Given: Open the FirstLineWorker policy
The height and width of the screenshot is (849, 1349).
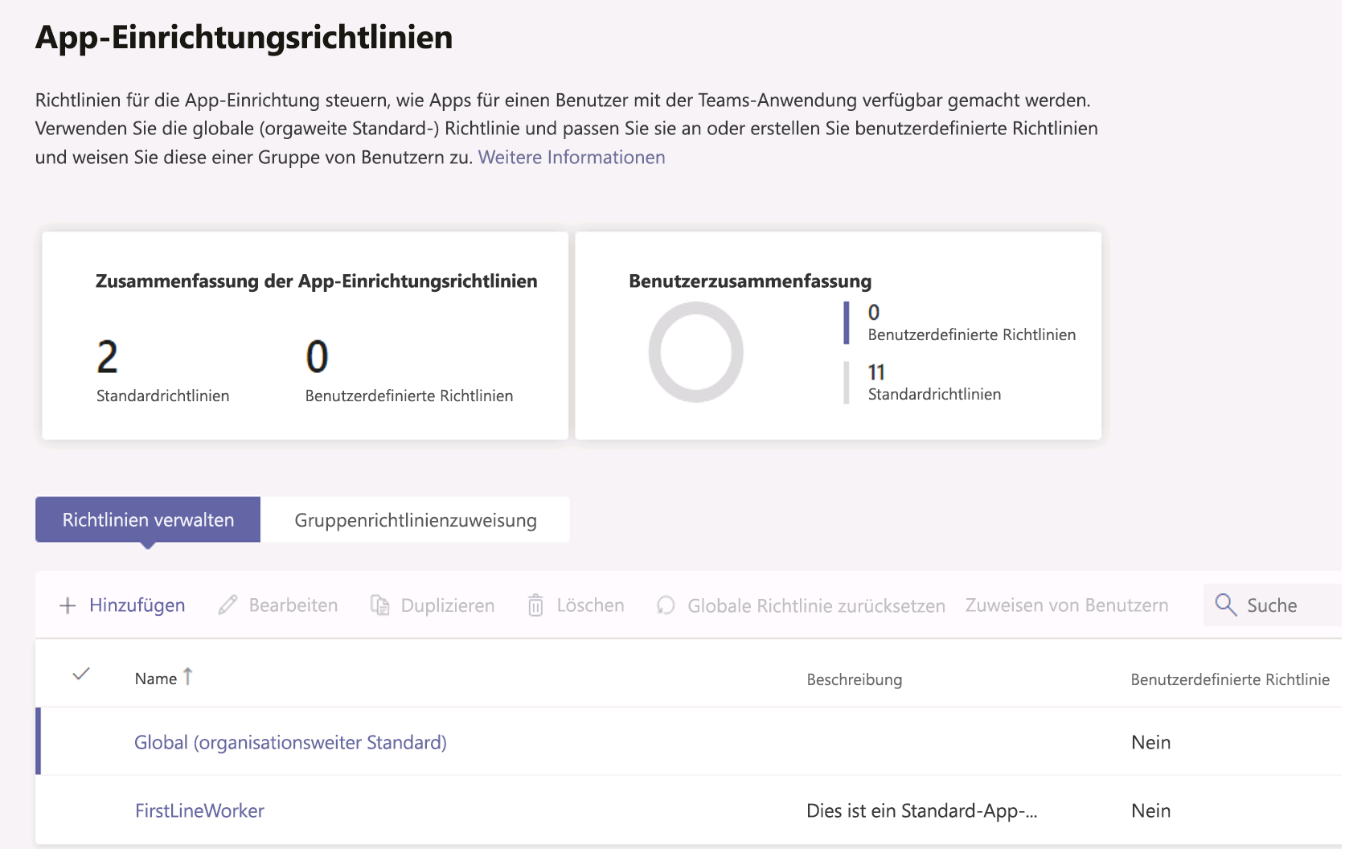Looking at the screenshot, I should (199, 810).
